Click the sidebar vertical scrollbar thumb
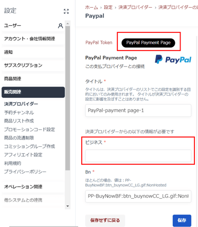This screenshot has width=198, height=227. [67, 98]
